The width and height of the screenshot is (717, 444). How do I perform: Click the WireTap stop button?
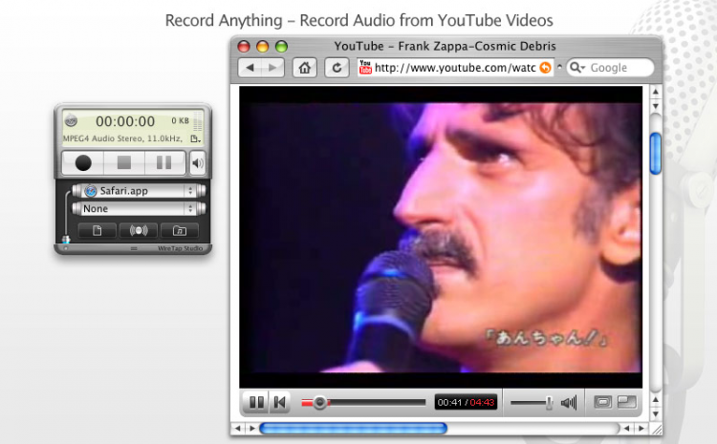point(124,162)
